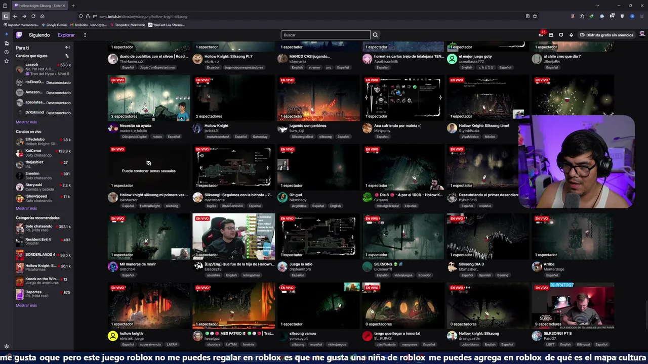
Task: Sort the followed channels list
Action: [67, 56]
